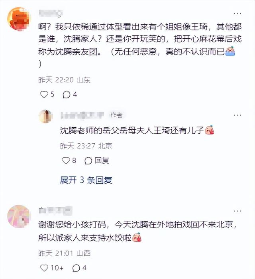Like the Shandong comment with 5 likes
Viewport: 255px width, 279px height.
click(44, 95)
